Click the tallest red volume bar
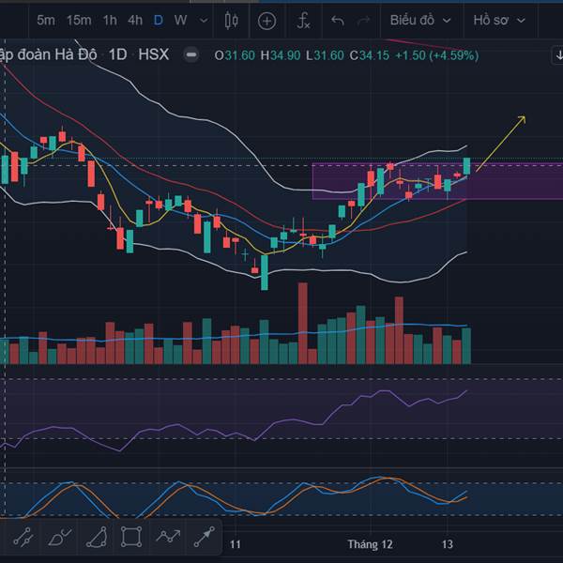 tap(303, 324)
